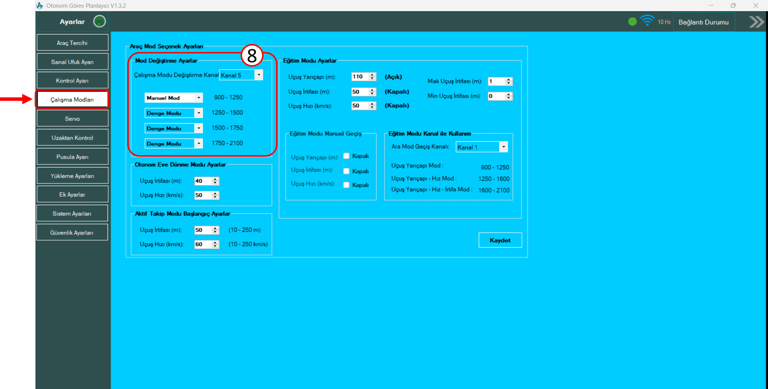The image size is (768, 389).
Task: Click the 900 - 1250 range beside Manuel Mod
Action: coord(228,97)
